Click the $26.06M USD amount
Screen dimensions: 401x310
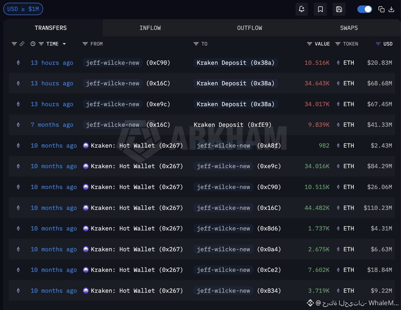pyautogui.click(x=380, y=187)
